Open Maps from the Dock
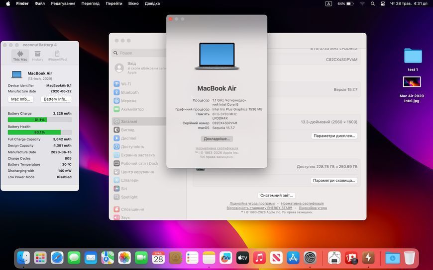Viewport: 433px width, 270px height. click(x=108, y=258)
